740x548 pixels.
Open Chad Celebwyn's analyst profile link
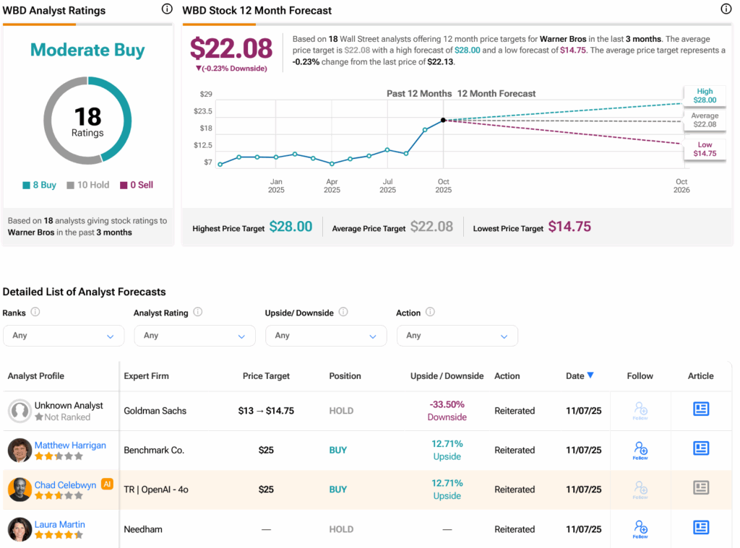click(65, 485)
